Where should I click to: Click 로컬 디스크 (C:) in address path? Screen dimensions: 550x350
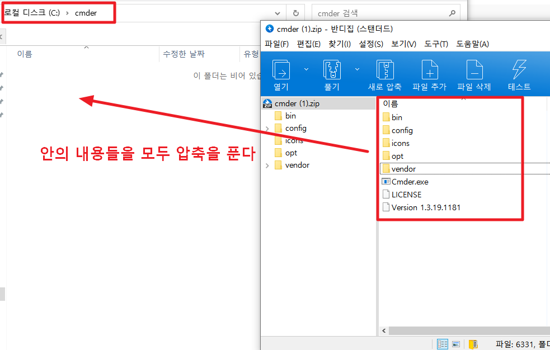pos(32,13)
